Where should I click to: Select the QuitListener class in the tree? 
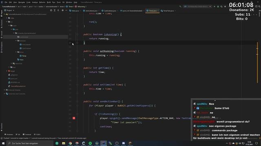pyautogui.click(x=25, y=48)
